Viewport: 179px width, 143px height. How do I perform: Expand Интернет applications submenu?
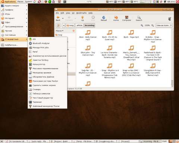[x=14, y=18]
